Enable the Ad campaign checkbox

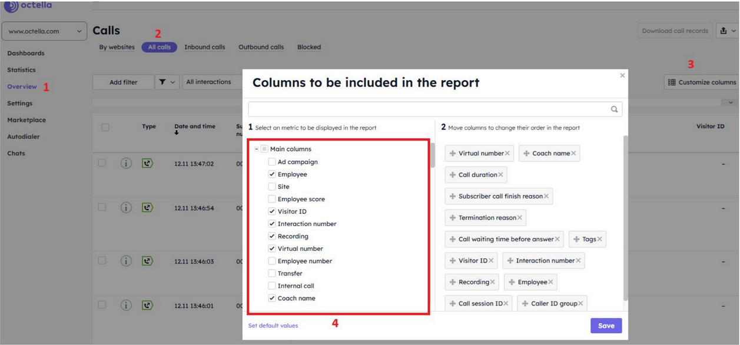(272, 162)
